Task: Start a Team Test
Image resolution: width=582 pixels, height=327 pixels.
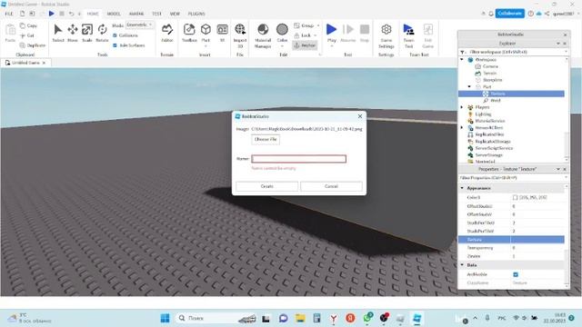Action: point(408,35)
